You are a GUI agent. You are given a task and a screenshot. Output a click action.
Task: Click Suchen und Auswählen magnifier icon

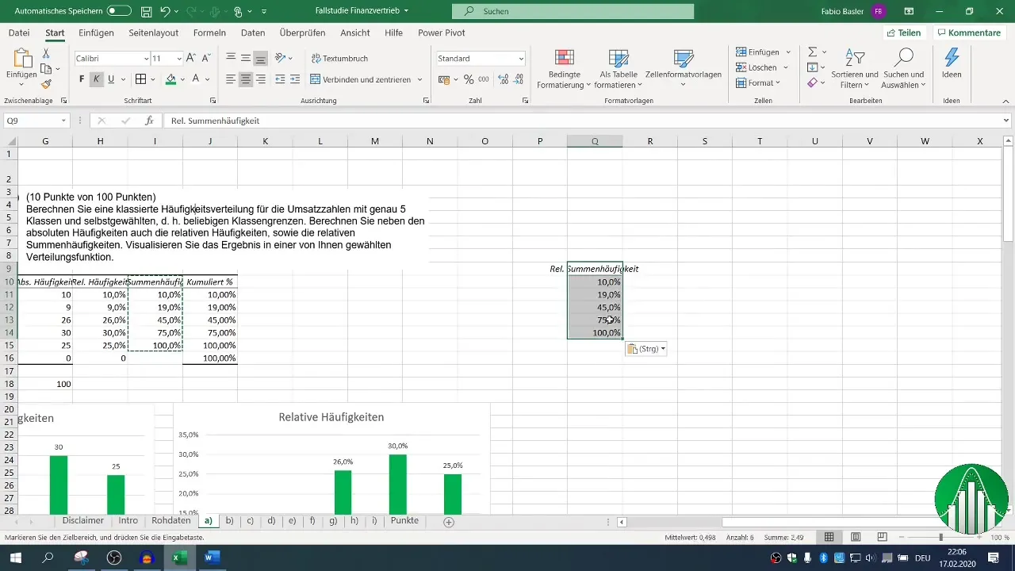[903, 57]
